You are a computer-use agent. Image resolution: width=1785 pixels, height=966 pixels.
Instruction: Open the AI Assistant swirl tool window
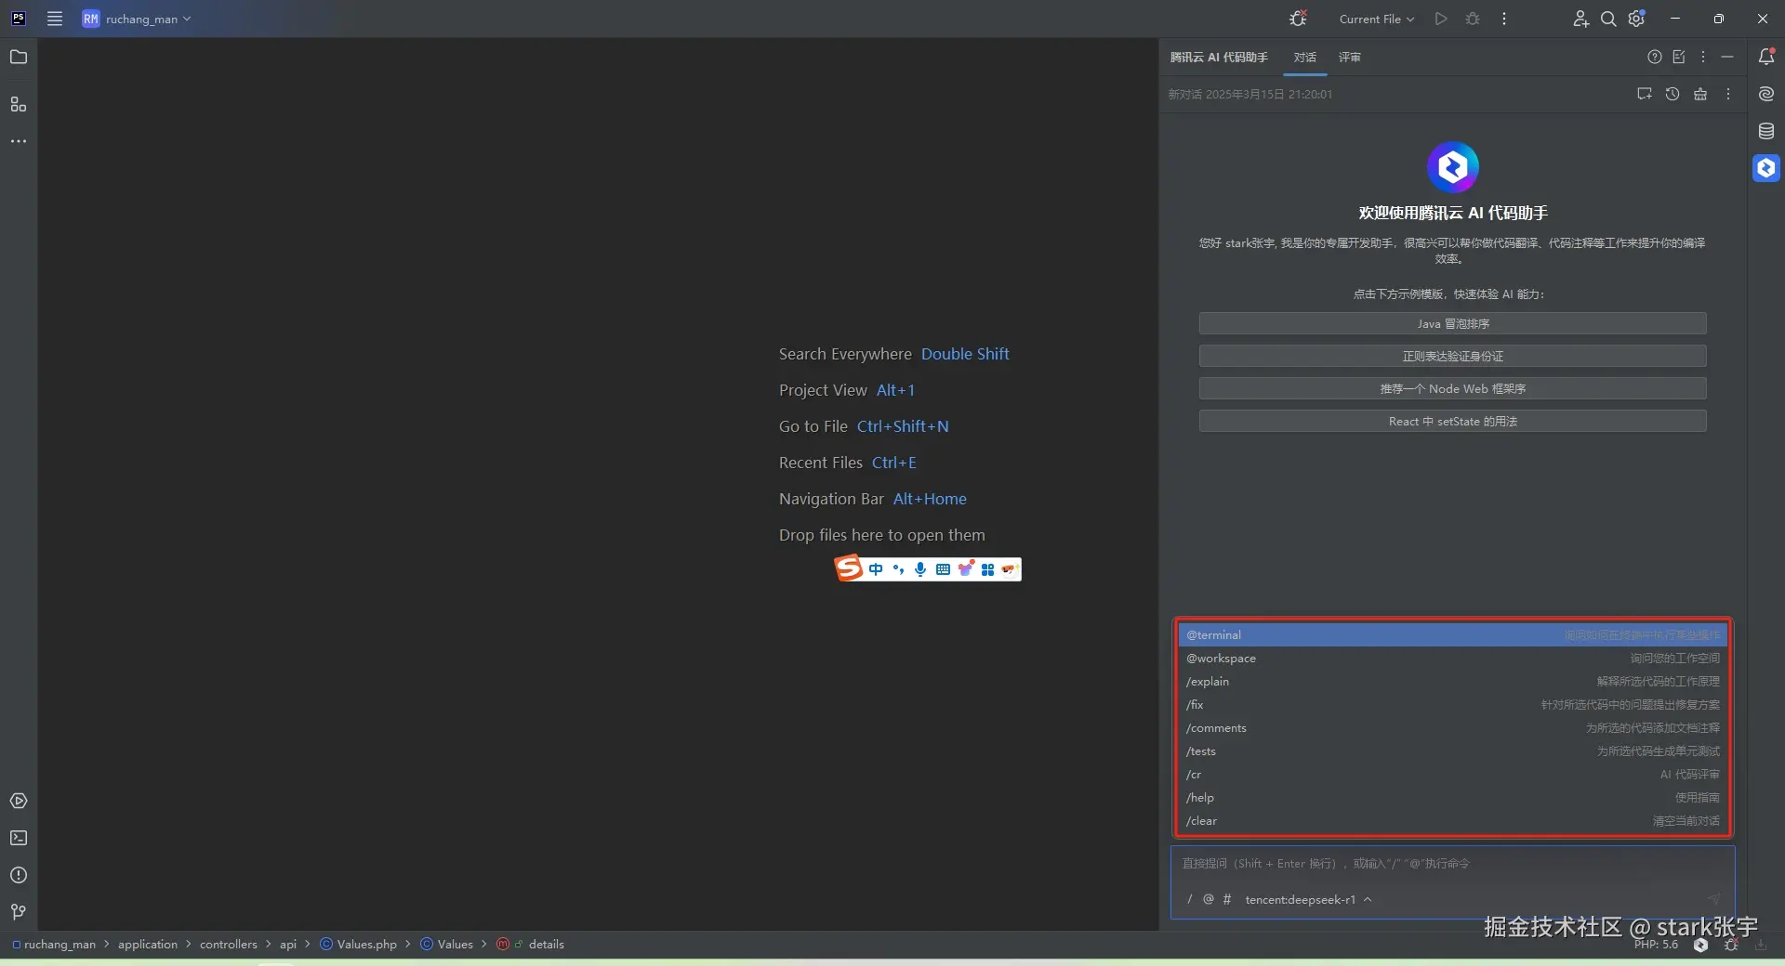(x=1766, y=94)
